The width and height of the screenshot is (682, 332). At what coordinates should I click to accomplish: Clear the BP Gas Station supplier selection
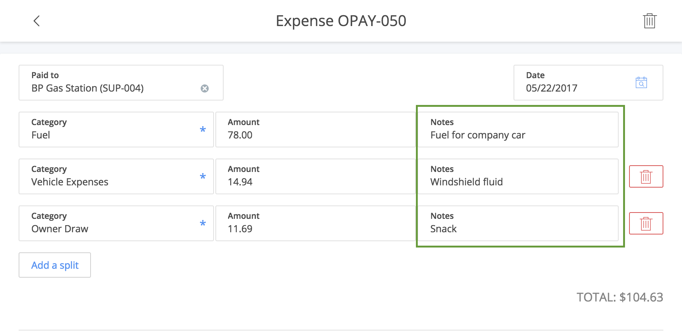(x=205, y=88)
